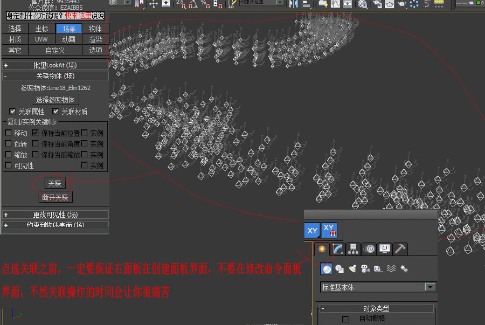Toggle the angle snap icon
This screenshot has height=325, width=485.
194,4
